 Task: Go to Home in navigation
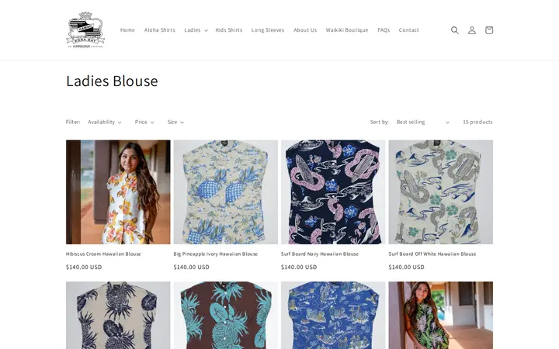tap(127, 30)
